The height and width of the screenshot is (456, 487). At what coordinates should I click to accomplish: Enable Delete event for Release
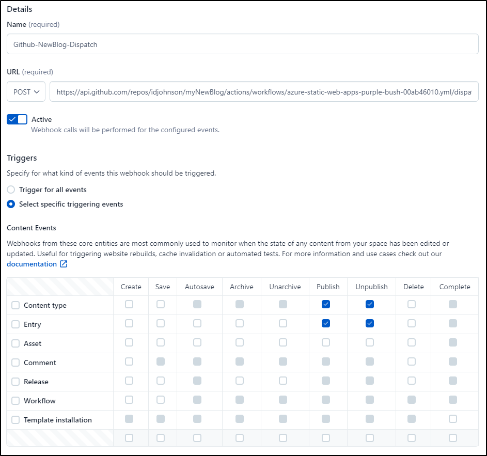coord(412,381)
